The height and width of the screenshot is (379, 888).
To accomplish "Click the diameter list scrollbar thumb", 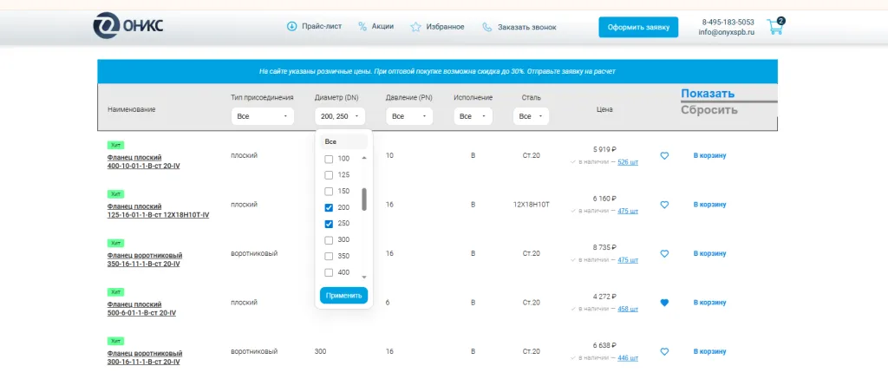I will click(364, 199).
